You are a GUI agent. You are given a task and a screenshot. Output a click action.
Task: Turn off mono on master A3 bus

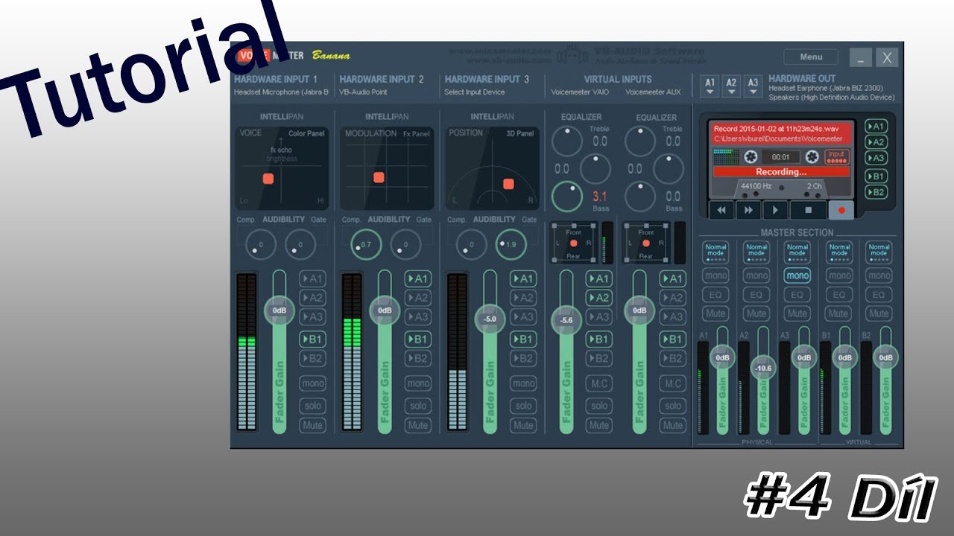[797, 275]
